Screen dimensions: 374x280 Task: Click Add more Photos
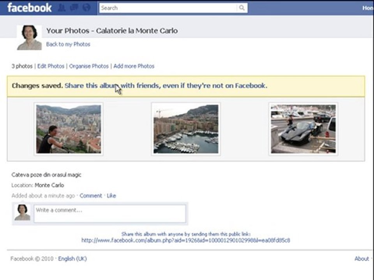(x=134, y=66)
